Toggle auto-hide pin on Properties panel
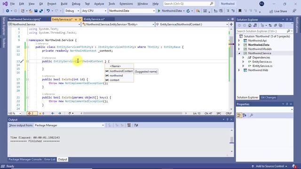Screen dimensions: 301x169 tap(287, 104)
